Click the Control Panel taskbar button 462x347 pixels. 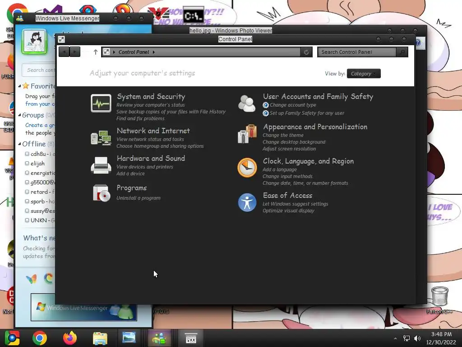191,338
